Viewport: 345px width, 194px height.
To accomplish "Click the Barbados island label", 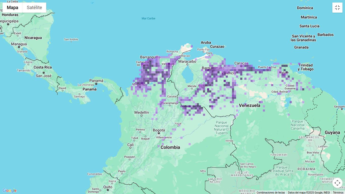I will (x=325, y=35).
